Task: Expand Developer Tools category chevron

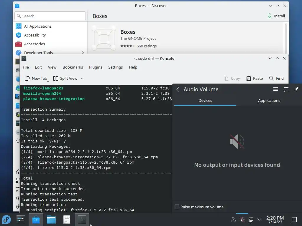Action: (83, 52)
